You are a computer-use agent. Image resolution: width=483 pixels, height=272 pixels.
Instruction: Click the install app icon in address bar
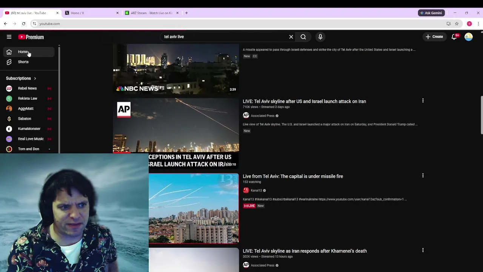tap(448, 24)
